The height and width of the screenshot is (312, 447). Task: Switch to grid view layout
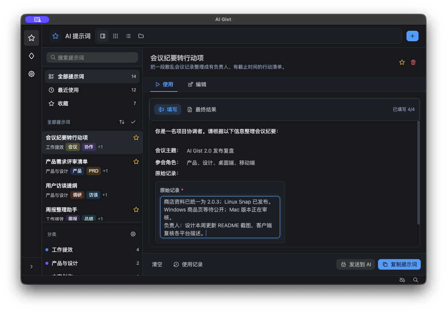coord(115,36)
